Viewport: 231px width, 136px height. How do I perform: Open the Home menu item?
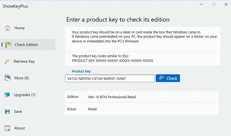(x=19, y=28)
